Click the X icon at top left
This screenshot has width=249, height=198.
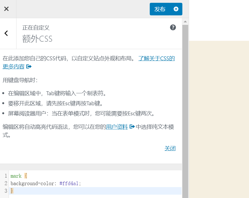[x=6, y=8]
